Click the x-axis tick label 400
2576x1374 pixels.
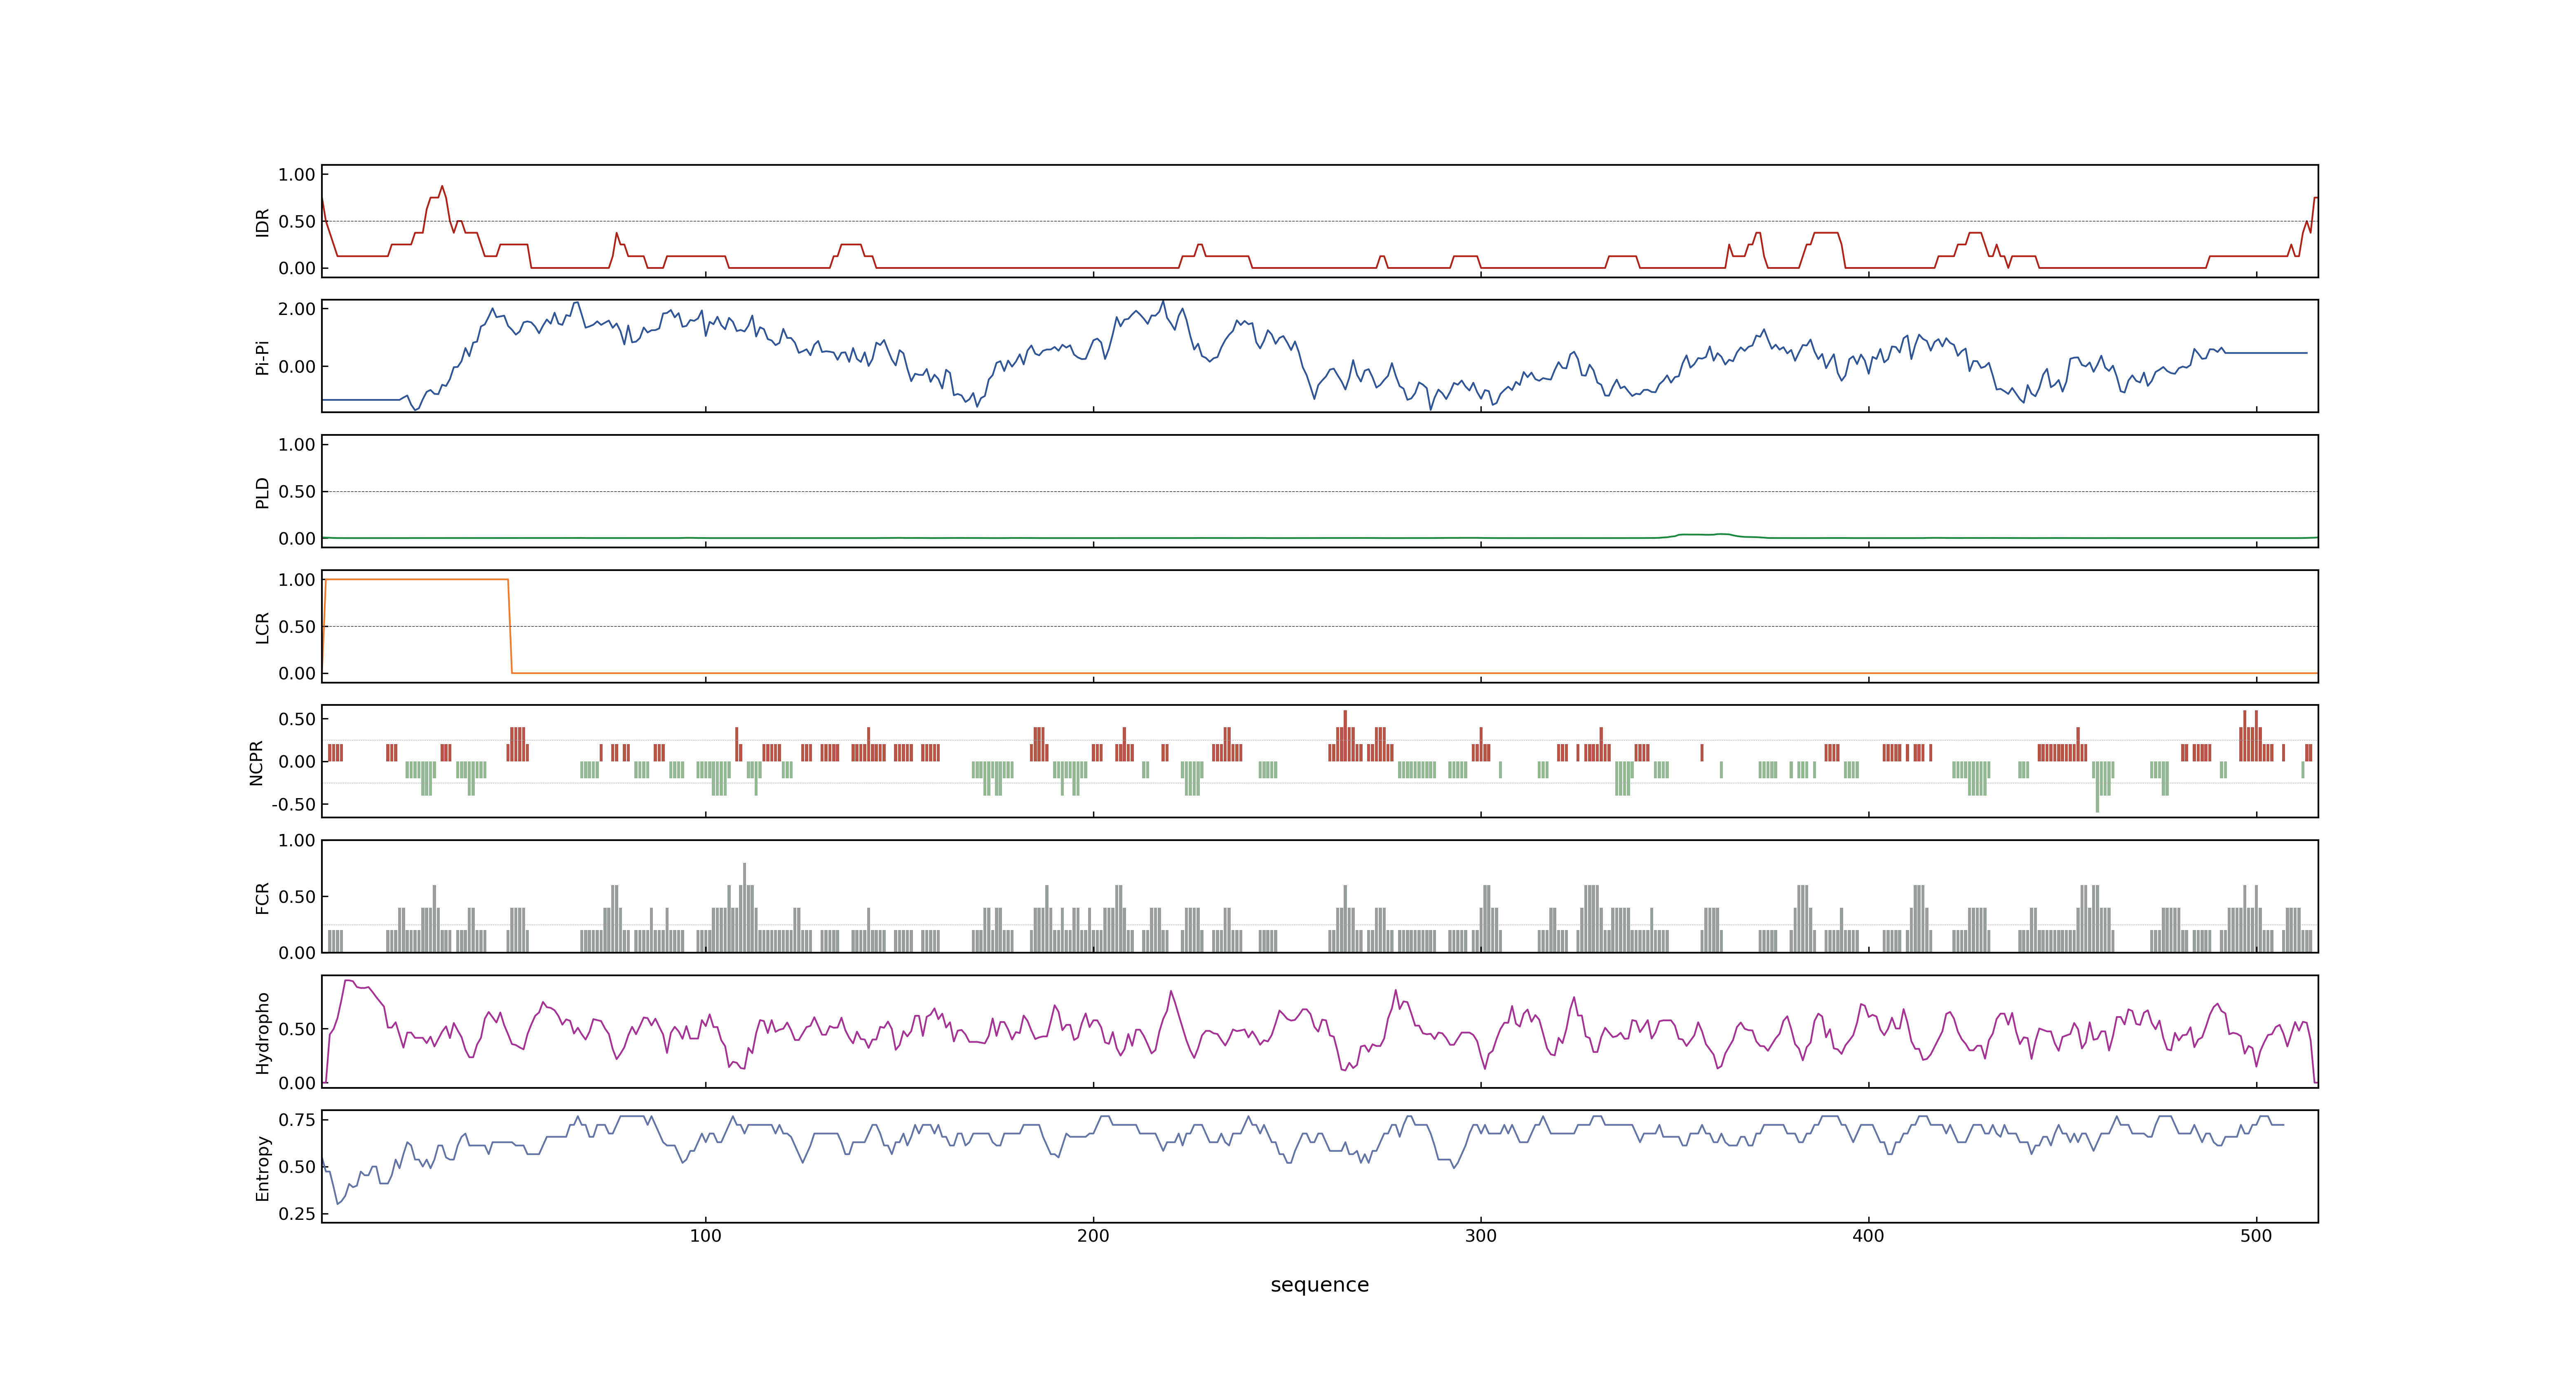point(1868,1236)
